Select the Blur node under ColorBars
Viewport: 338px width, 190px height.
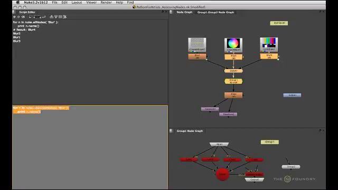[x=269, y=56]
